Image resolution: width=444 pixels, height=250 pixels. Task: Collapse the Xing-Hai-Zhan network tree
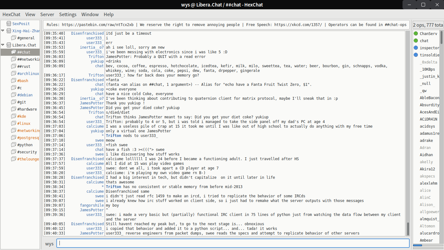3,31
